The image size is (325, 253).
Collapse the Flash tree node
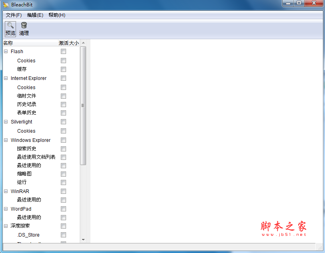coord(6,51)
